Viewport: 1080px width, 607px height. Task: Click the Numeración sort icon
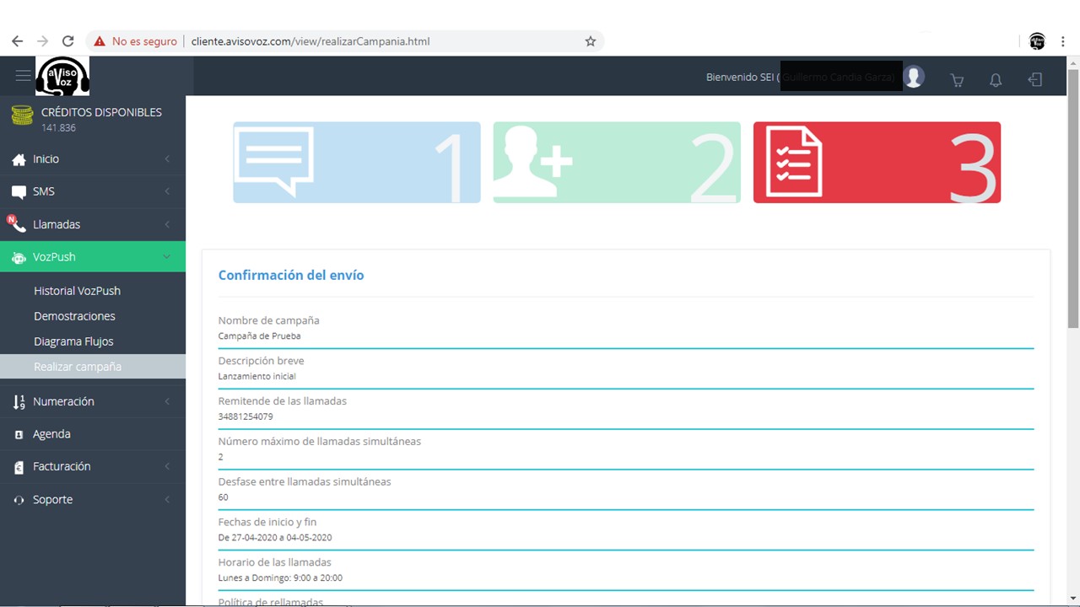tap(19, 402)
